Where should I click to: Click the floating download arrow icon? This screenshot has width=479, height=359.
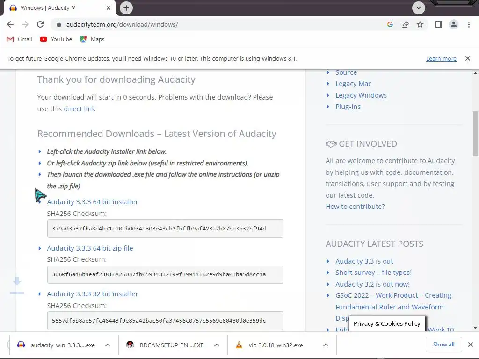coord(17,286)
